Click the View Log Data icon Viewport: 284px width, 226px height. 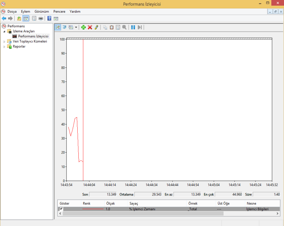(65, 27)
